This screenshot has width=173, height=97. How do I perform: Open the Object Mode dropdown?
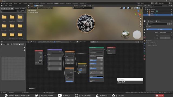(x=32, y=8)
